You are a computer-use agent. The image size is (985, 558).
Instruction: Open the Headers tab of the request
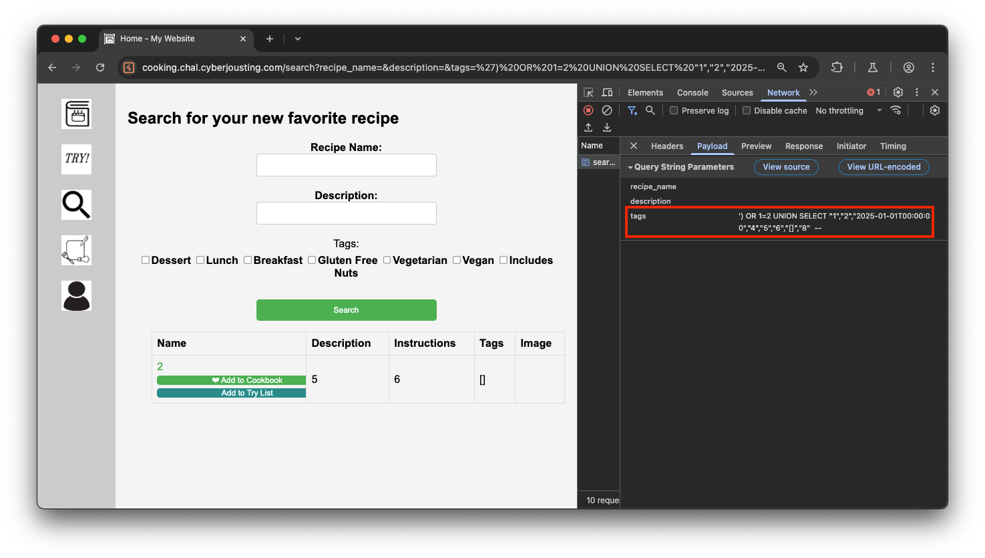(667, 146)
